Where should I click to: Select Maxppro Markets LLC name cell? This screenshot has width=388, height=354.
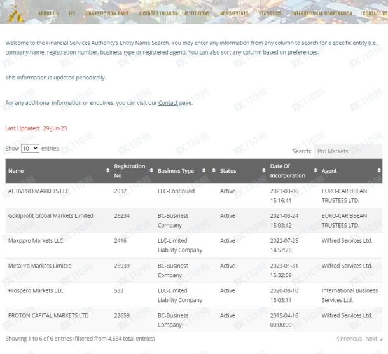[36, 241]
